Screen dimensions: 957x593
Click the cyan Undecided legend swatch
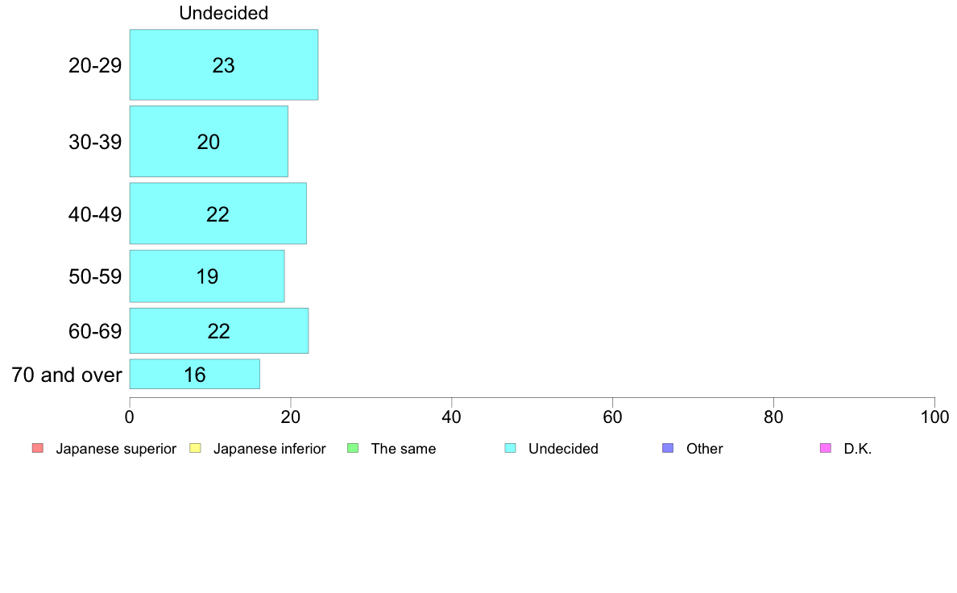tap(510, 448)
